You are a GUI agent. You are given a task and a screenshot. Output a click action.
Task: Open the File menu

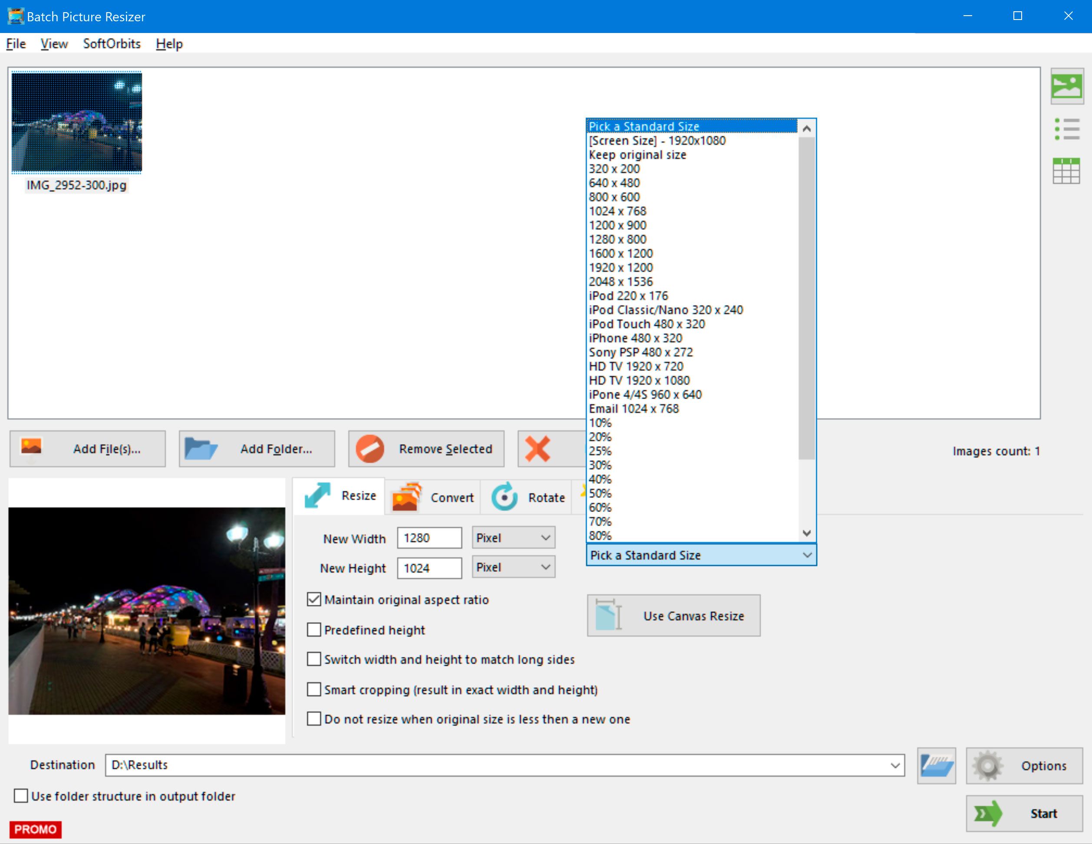(16, 43)
